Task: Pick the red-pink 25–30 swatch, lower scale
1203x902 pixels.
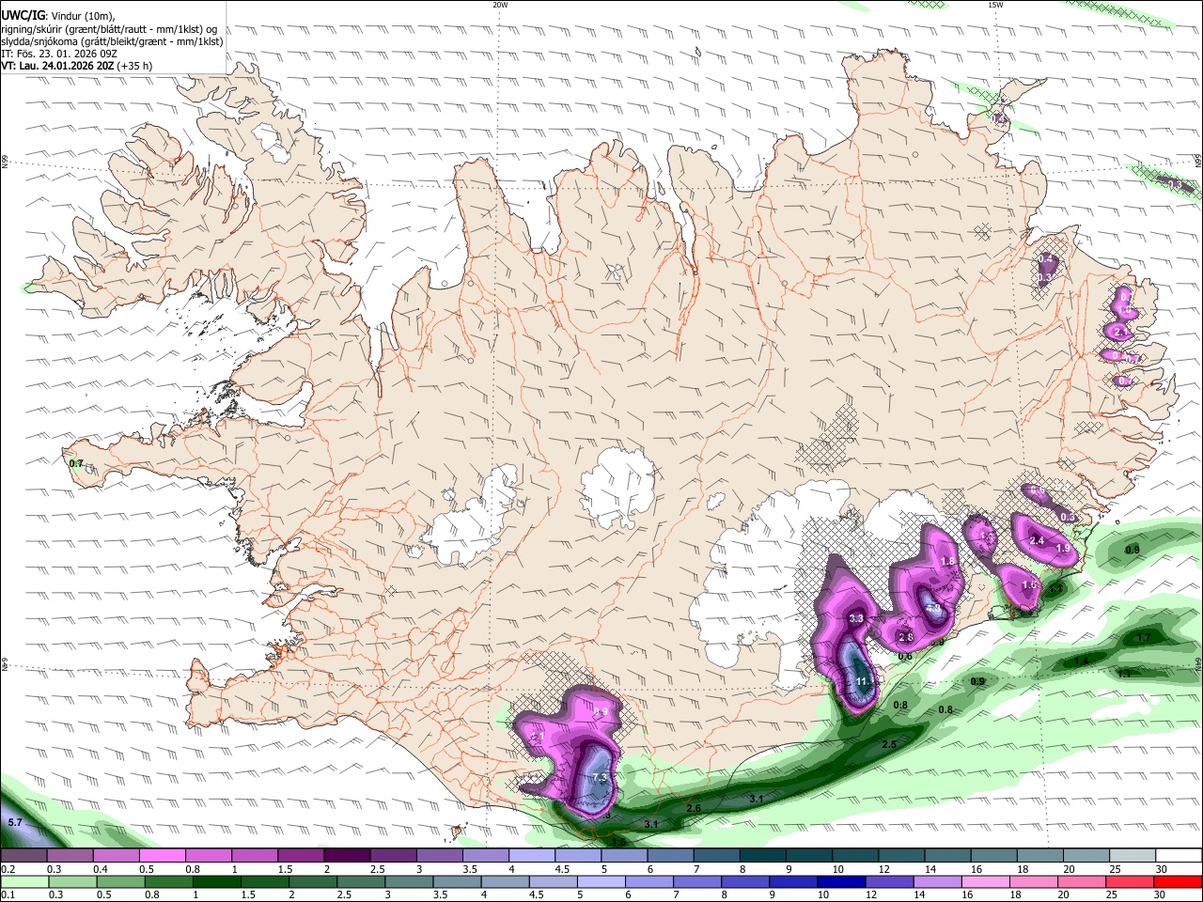Action: [x=1130, y=881]
